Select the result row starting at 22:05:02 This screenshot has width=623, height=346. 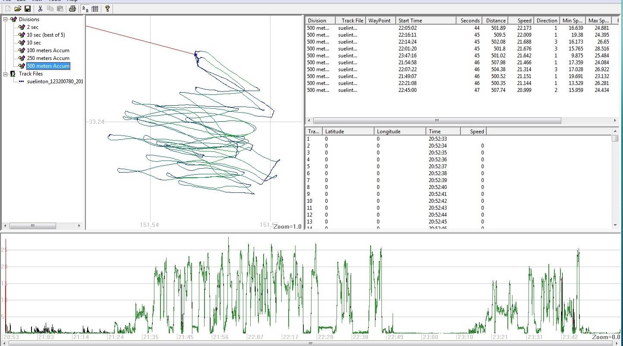[x=407, y=28]
